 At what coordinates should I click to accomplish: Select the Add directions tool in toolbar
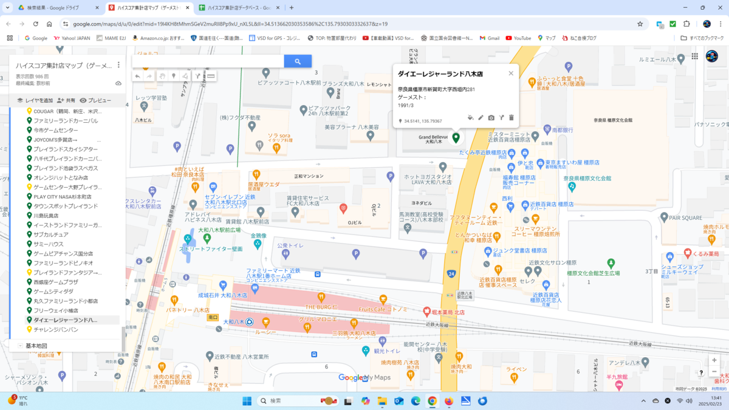point(197,77)
